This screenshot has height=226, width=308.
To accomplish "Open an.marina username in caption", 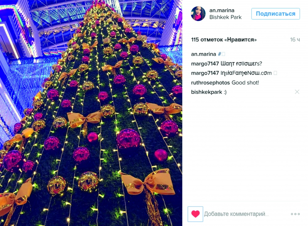I will [x=204, y=54].
